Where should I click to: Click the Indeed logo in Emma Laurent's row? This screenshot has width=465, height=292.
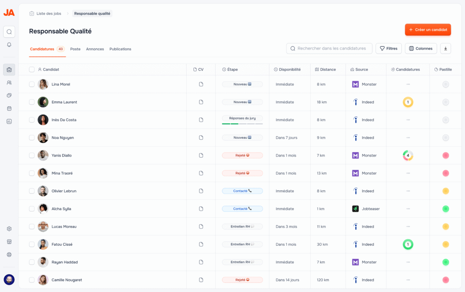(x=355, y=102)
